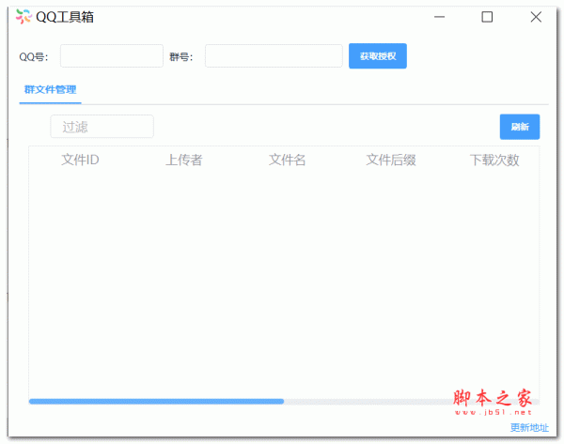Viewport: 564px width, 444px height.
Task: Click the 下载次数 column header
Action: click(494, 160)
